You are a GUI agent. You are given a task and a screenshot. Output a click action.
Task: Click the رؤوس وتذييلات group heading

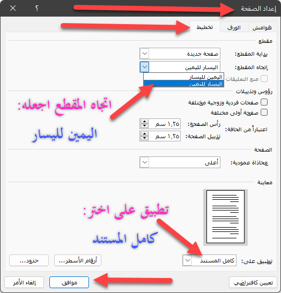254,92
